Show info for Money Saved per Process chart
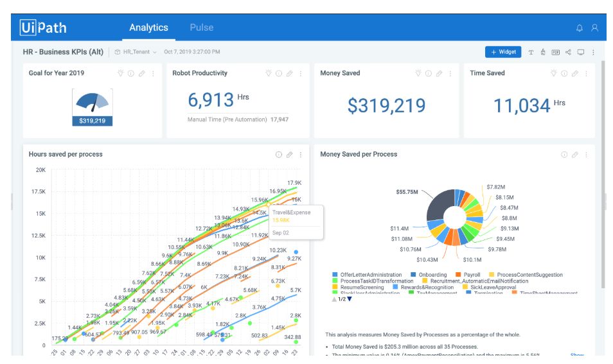Viewport: 613px width, 364px height. click(564, 155)
